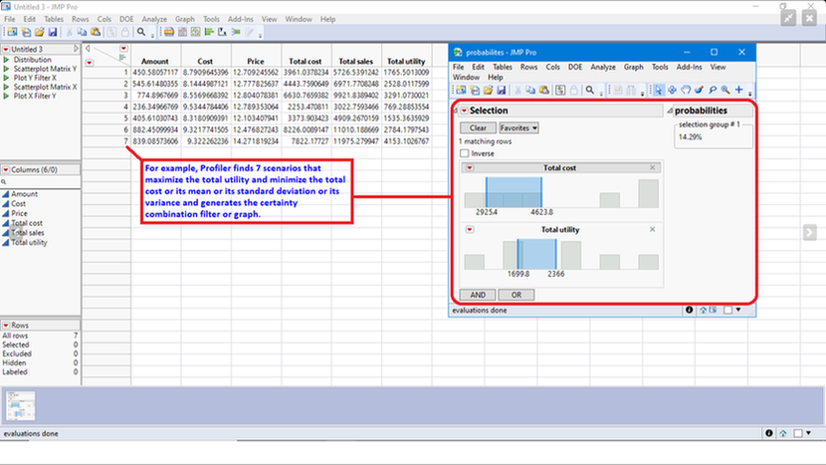Image resolution: width=826 pixels, height=465 pixels.
Task: Click the Total cost histogram selected range
Action: [x=514, y=192]
